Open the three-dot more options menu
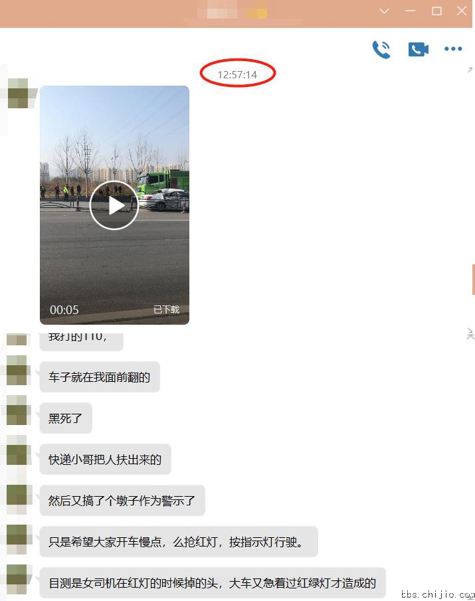Viewport: 475px width, 601px height. [x=453, y=48]
